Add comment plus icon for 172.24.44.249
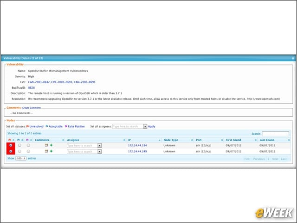This screenshot has height=223, width=297. (x=51, y=151)
